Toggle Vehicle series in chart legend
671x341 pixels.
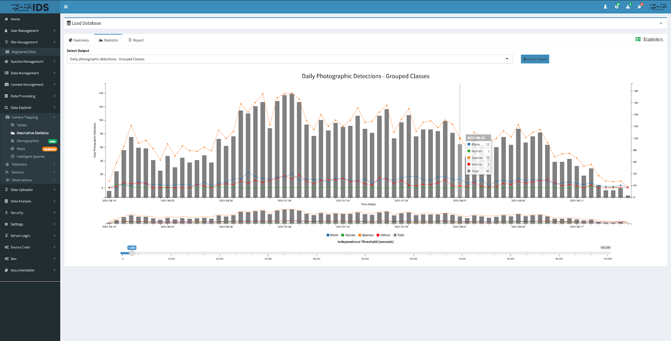tap(383, 235)
